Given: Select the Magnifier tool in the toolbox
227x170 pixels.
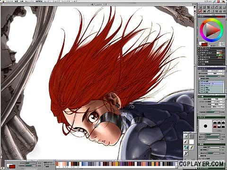Looking at the screenshot, I should coord(200,7).
